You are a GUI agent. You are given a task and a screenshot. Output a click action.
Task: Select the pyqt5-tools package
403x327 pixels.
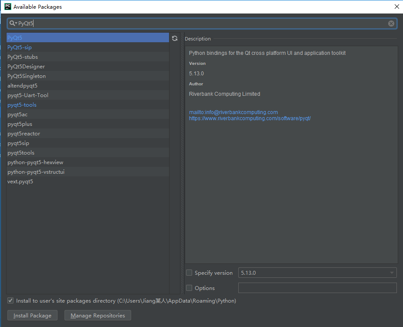click(88, 105)
